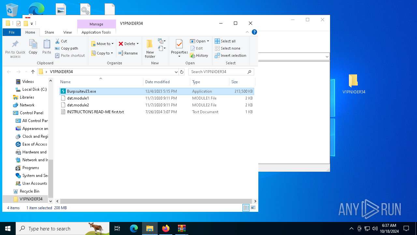Image resolution: width=417 pixels, height=235 pixels.
Task: Open the Windows Start menu
Action: [x=8, y=228]
